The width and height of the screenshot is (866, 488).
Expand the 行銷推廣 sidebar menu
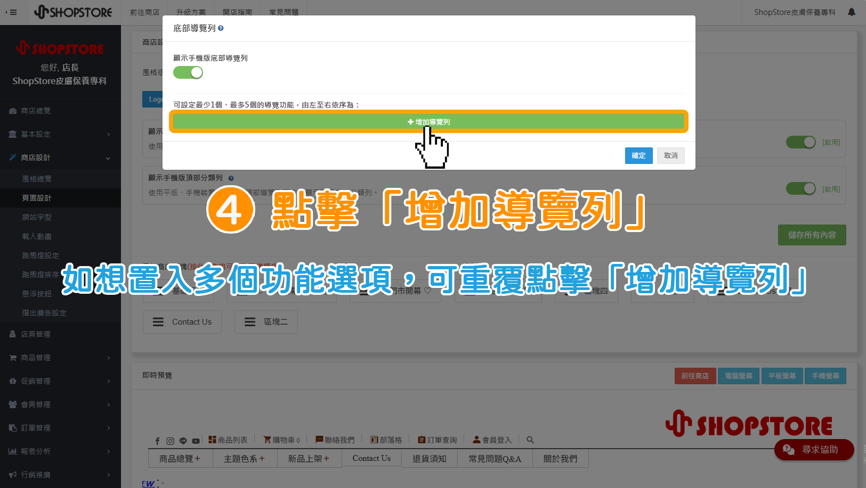(60, 475)
